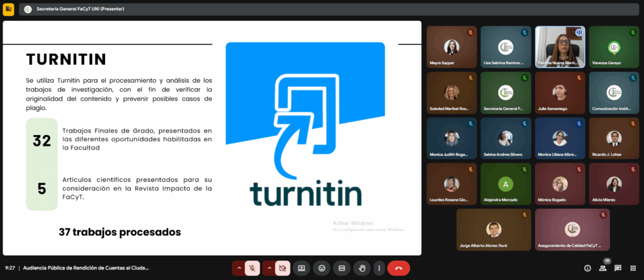
Task: Open the in-call chat messages panel
Action: (x=618, y=268)
